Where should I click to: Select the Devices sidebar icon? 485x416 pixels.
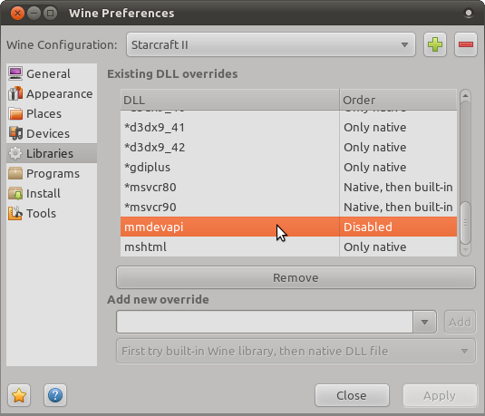point(15,133)
